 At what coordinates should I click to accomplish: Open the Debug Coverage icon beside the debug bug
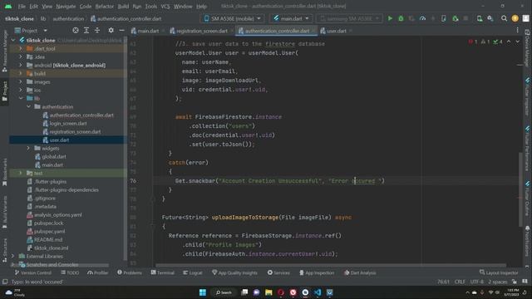coord(411,18)
